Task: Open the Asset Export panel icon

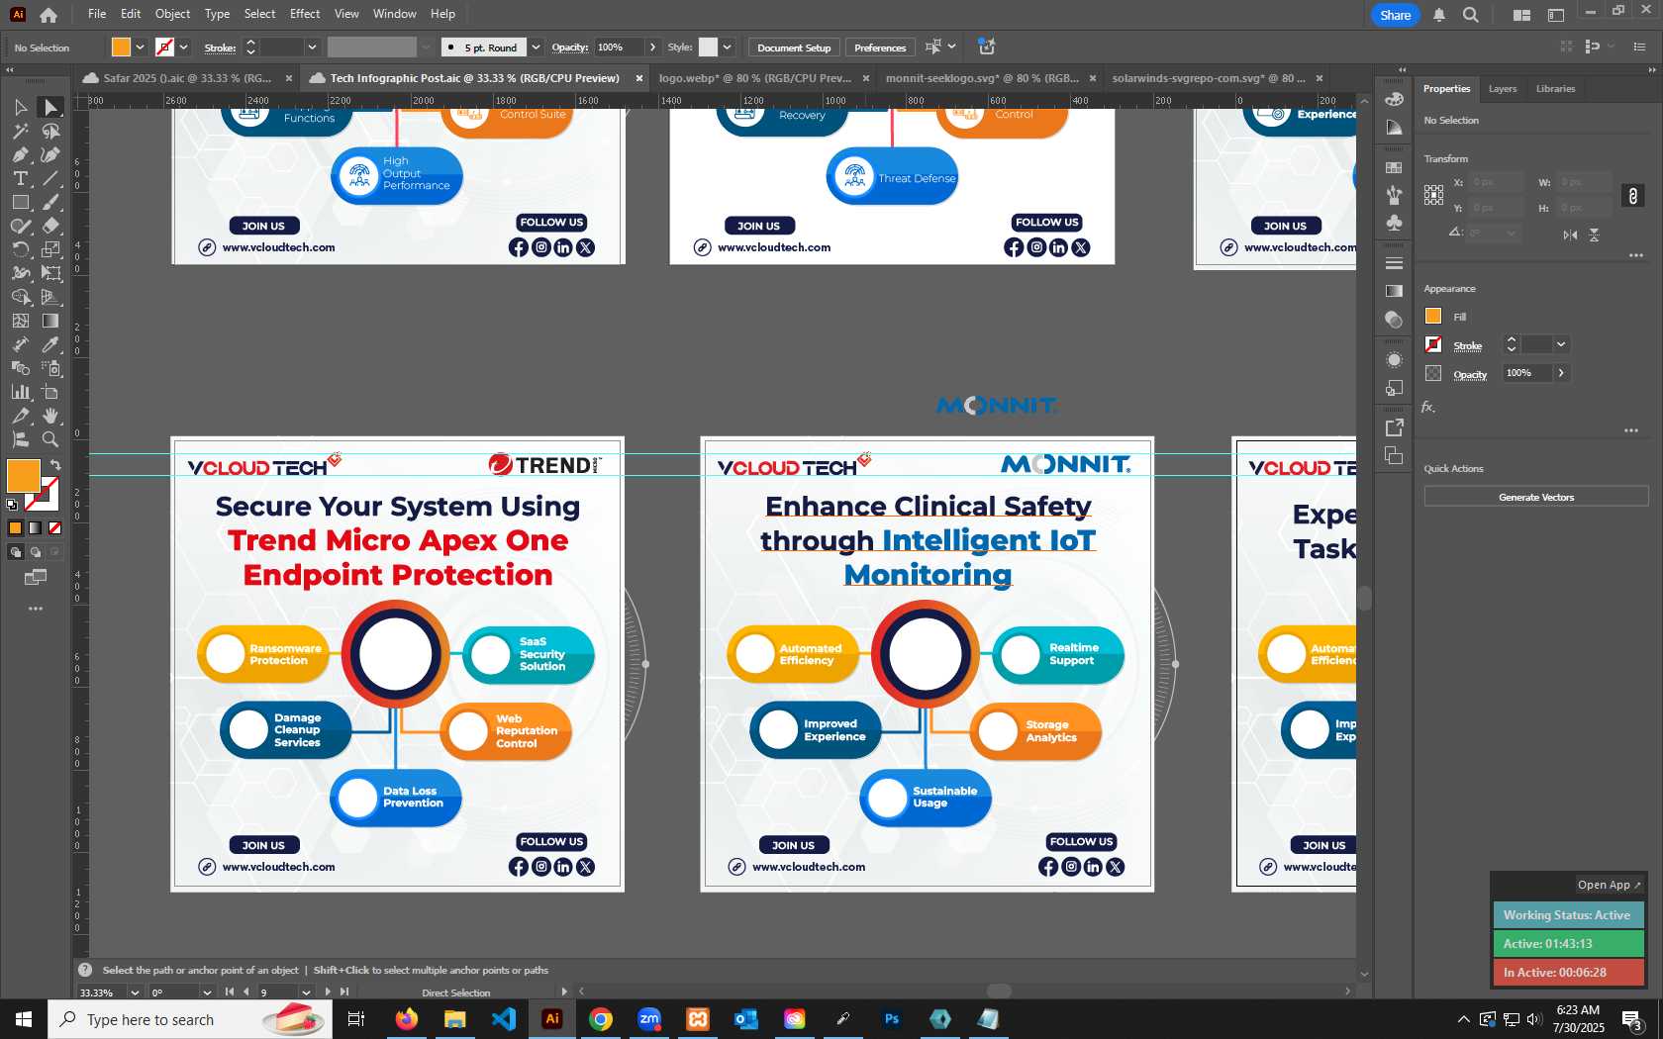Action: [x=1394, y=427]
